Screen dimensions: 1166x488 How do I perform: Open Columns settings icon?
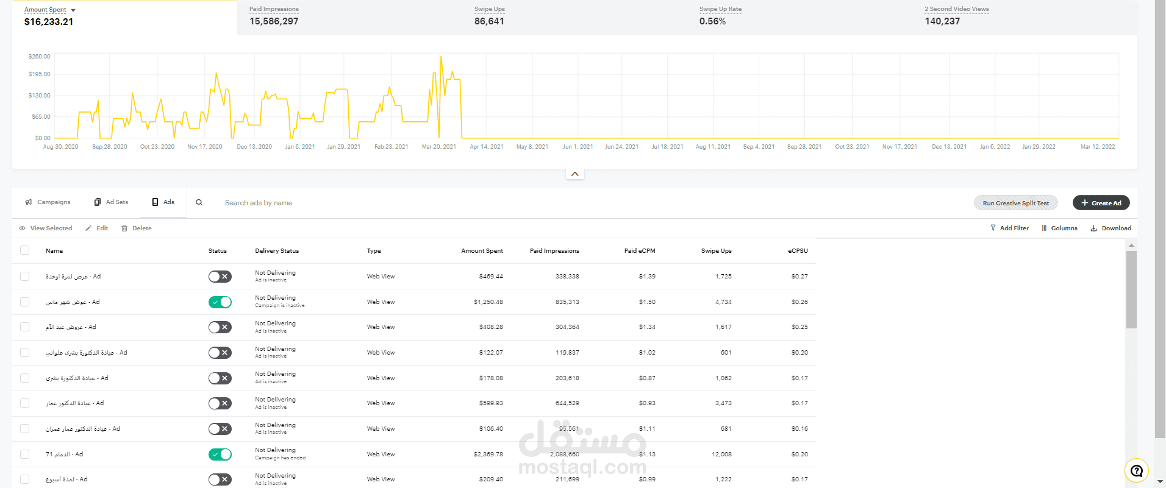(1044, 228)
